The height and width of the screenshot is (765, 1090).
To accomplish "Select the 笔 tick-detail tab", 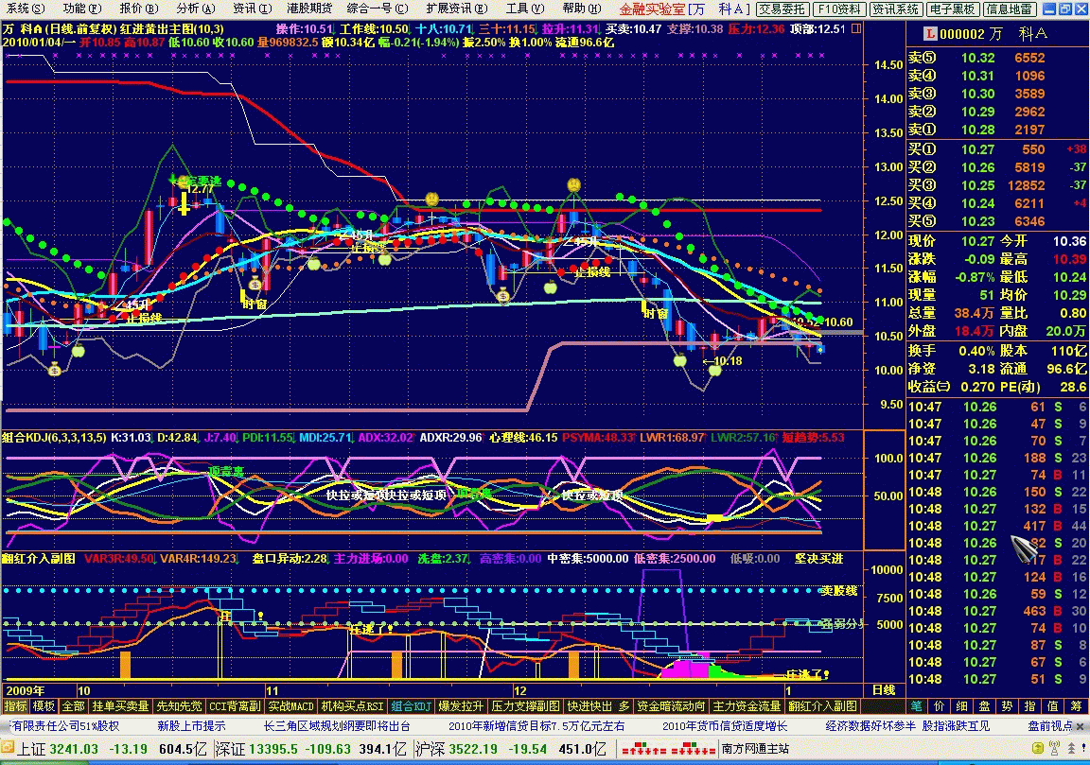I will [917, 706].
